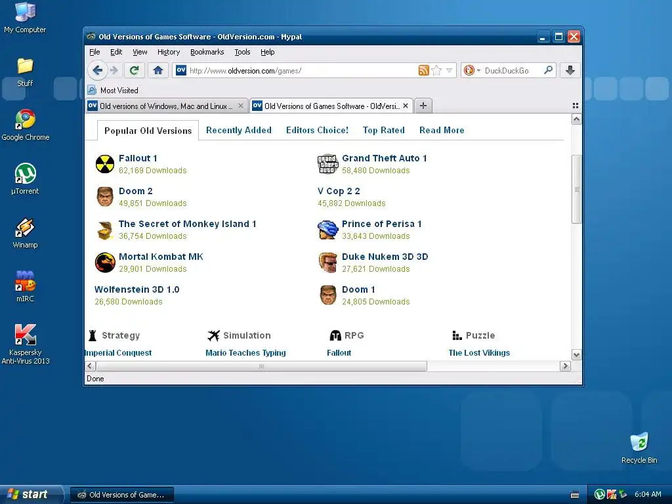Screen dimensions: 672x504
Task: Open the Winamp desktop icon
Action: coord(26,233)
